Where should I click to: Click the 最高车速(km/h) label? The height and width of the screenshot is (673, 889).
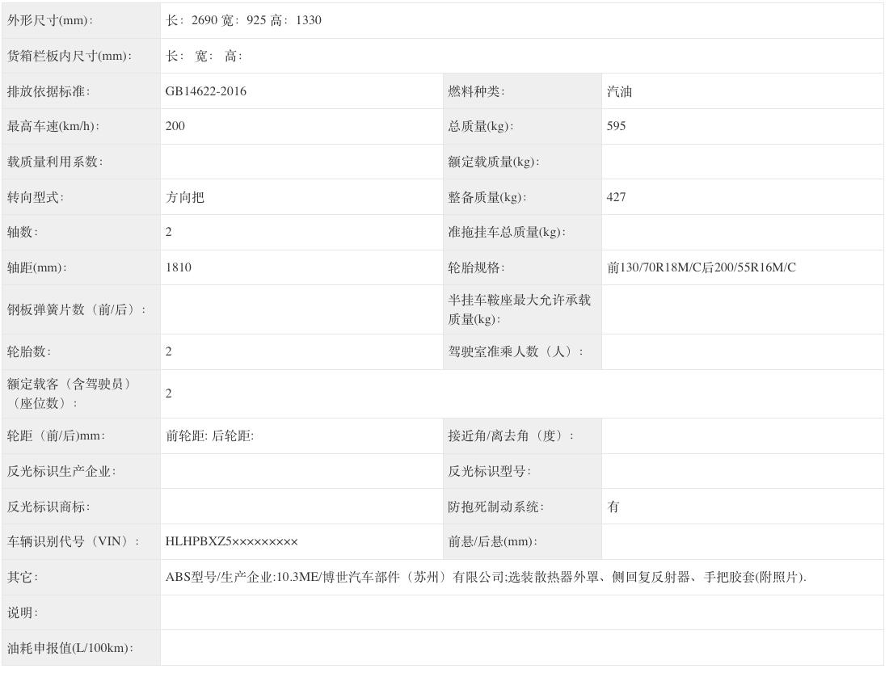(53, 126)
